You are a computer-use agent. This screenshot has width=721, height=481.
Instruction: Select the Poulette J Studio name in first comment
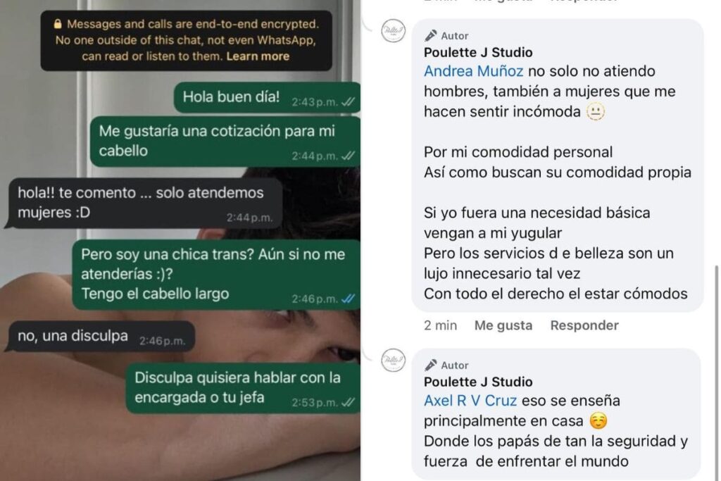(478, 52)
